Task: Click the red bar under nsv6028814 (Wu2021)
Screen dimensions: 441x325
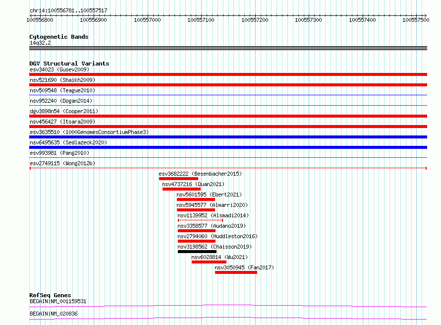Action: pyautogui.click(x=209, y=262)
